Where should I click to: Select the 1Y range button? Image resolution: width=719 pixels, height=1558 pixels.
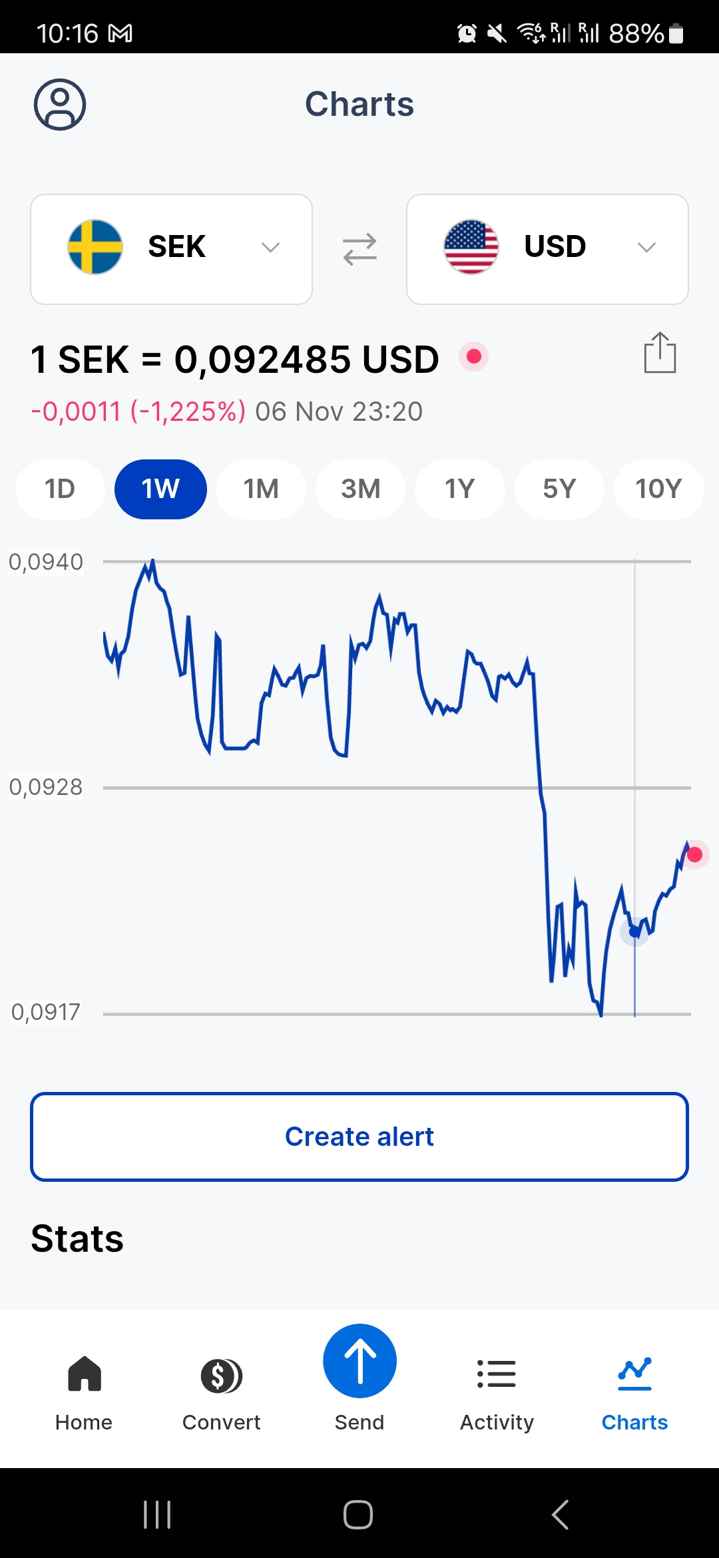(459, 489)
